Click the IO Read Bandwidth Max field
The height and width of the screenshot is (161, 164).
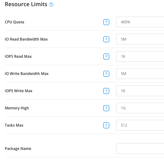(x=140, y=39)
